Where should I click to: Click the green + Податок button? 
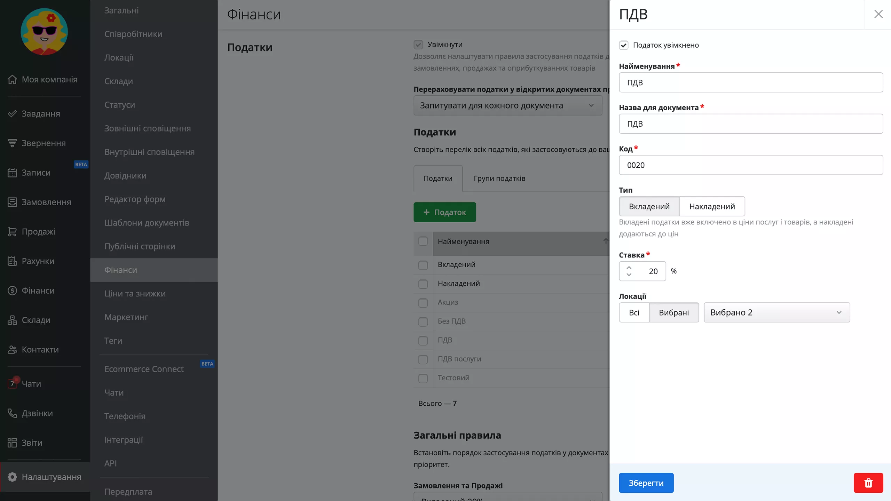point(444,212)
